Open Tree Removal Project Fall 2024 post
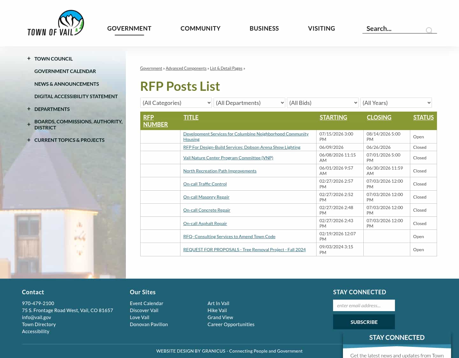Viewport: 459px width, 358px height. click(x=244, y=250)
